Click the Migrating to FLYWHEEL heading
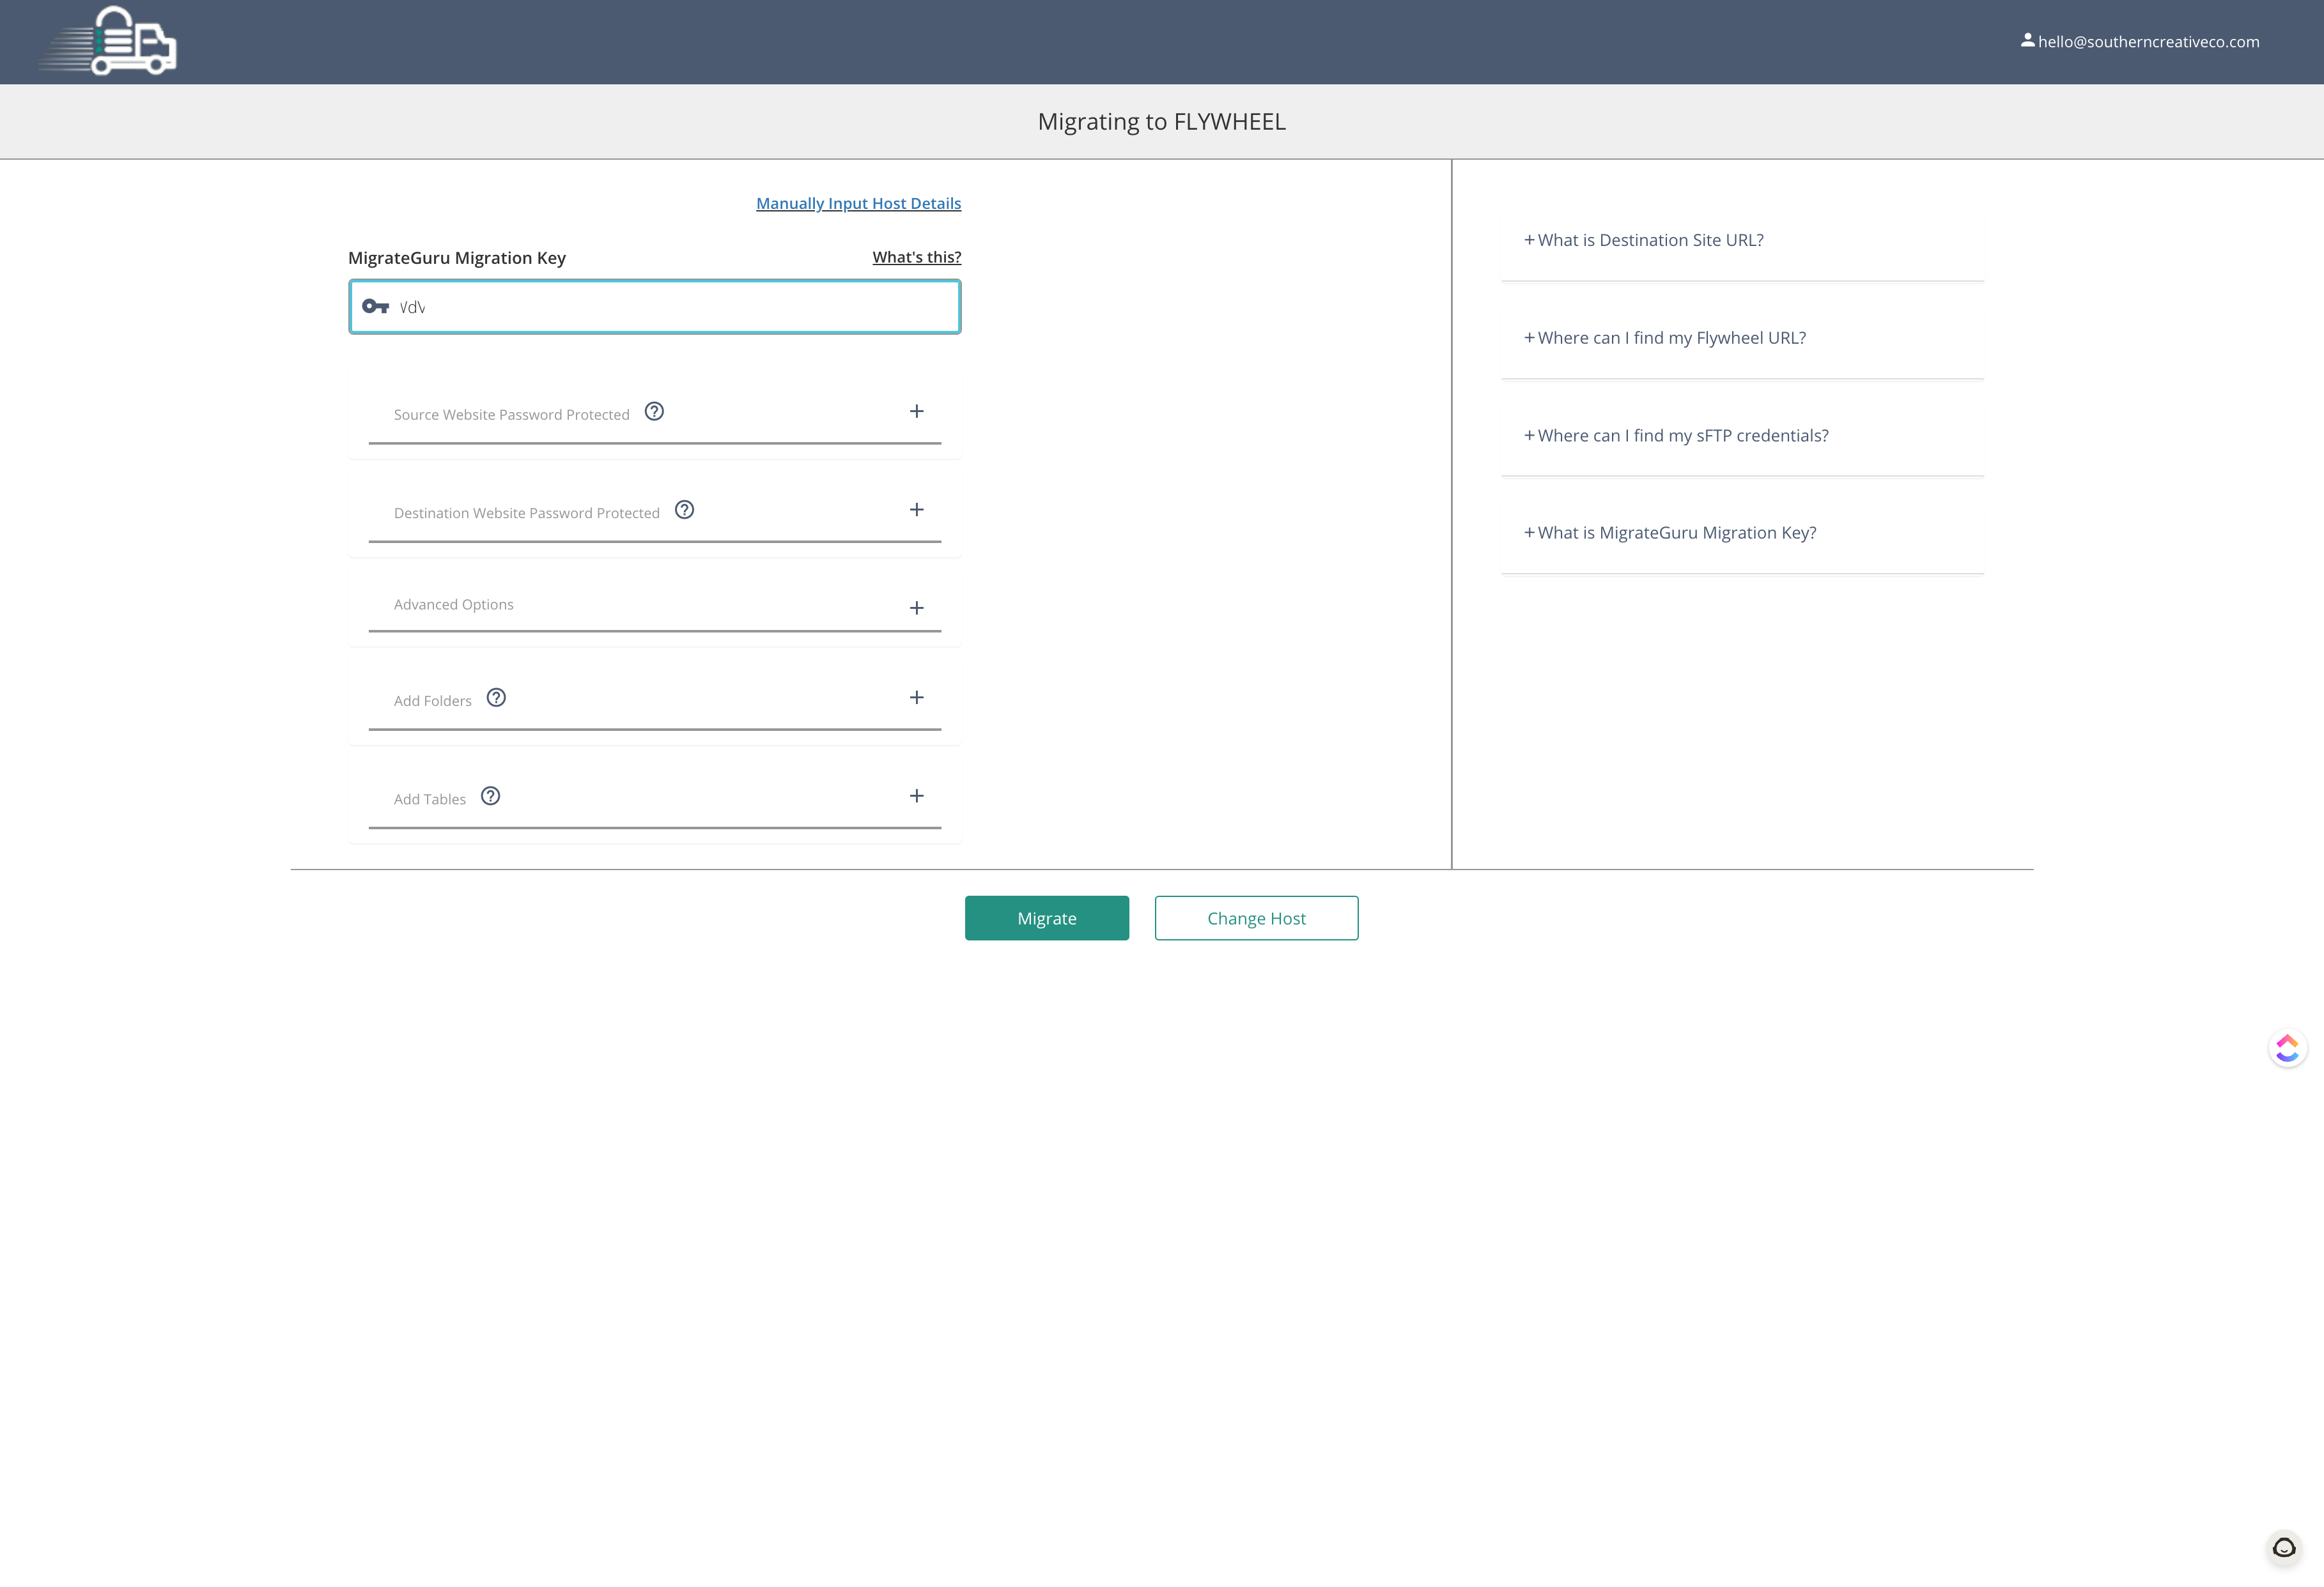This screenshot has height=1587, width=2324. [1162, 122]
